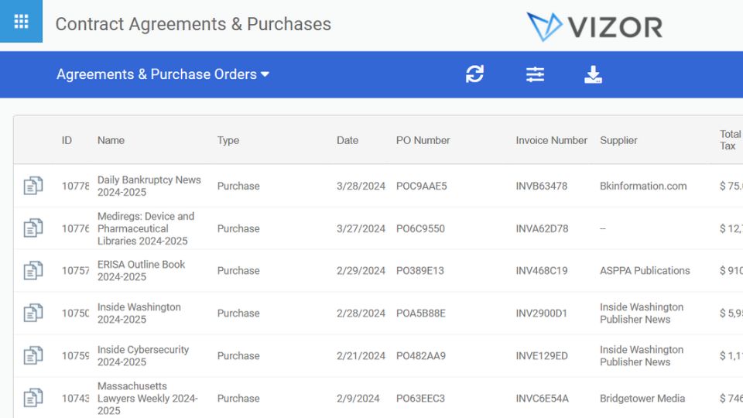
Task: Click Purchase type in the Daily Bankruptcy row
Action: pyautogui.click(x=238, y=186)
